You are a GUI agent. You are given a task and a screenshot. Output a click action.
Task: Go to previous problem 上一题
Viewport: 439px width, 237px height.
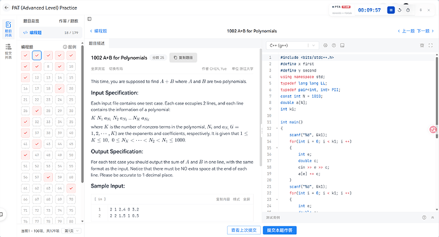click(407, 31)
